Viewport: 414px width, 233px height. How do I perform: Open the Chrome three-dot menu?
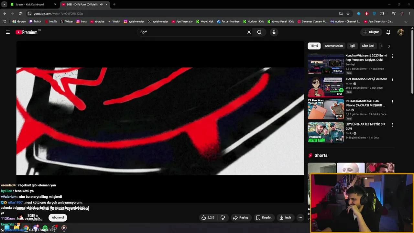[409, 14]
